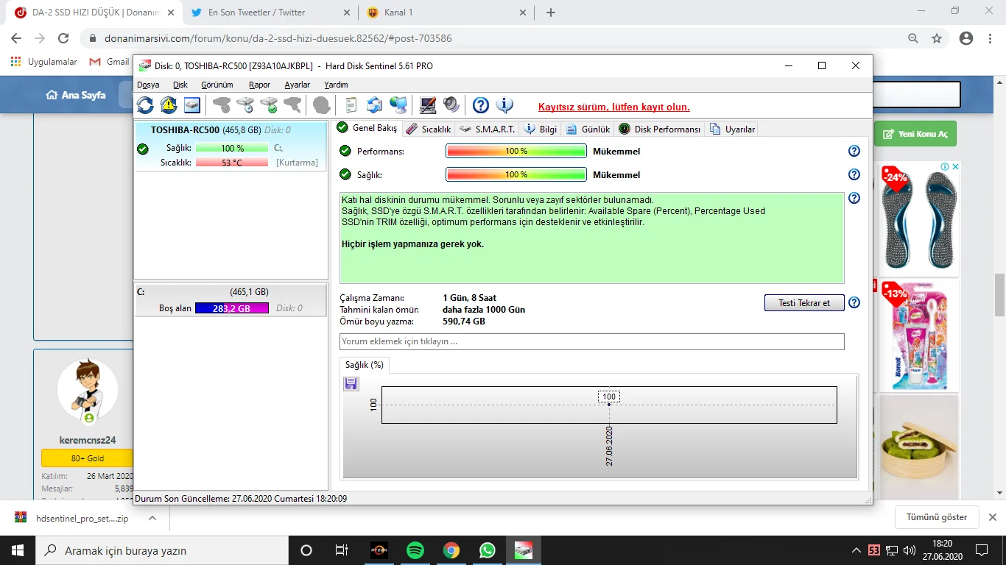Open the desktop gadget display toolbar icon

426,105
